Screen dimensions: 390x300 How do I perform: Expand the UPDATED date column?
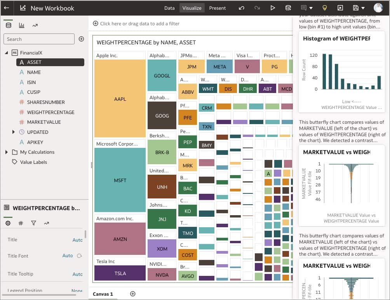coord(14,132)
